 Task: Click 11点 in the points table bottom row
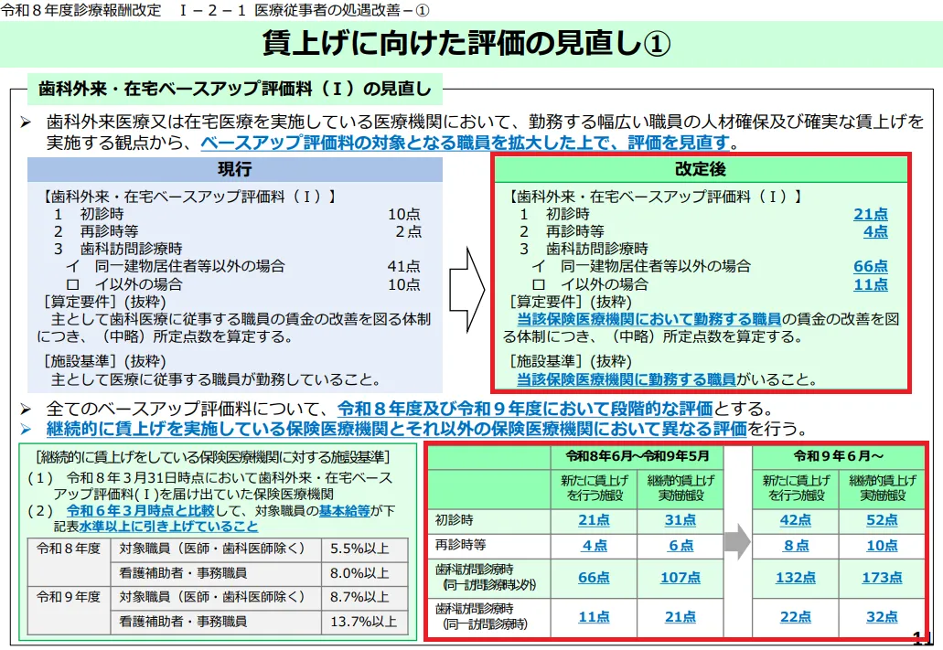595,617
